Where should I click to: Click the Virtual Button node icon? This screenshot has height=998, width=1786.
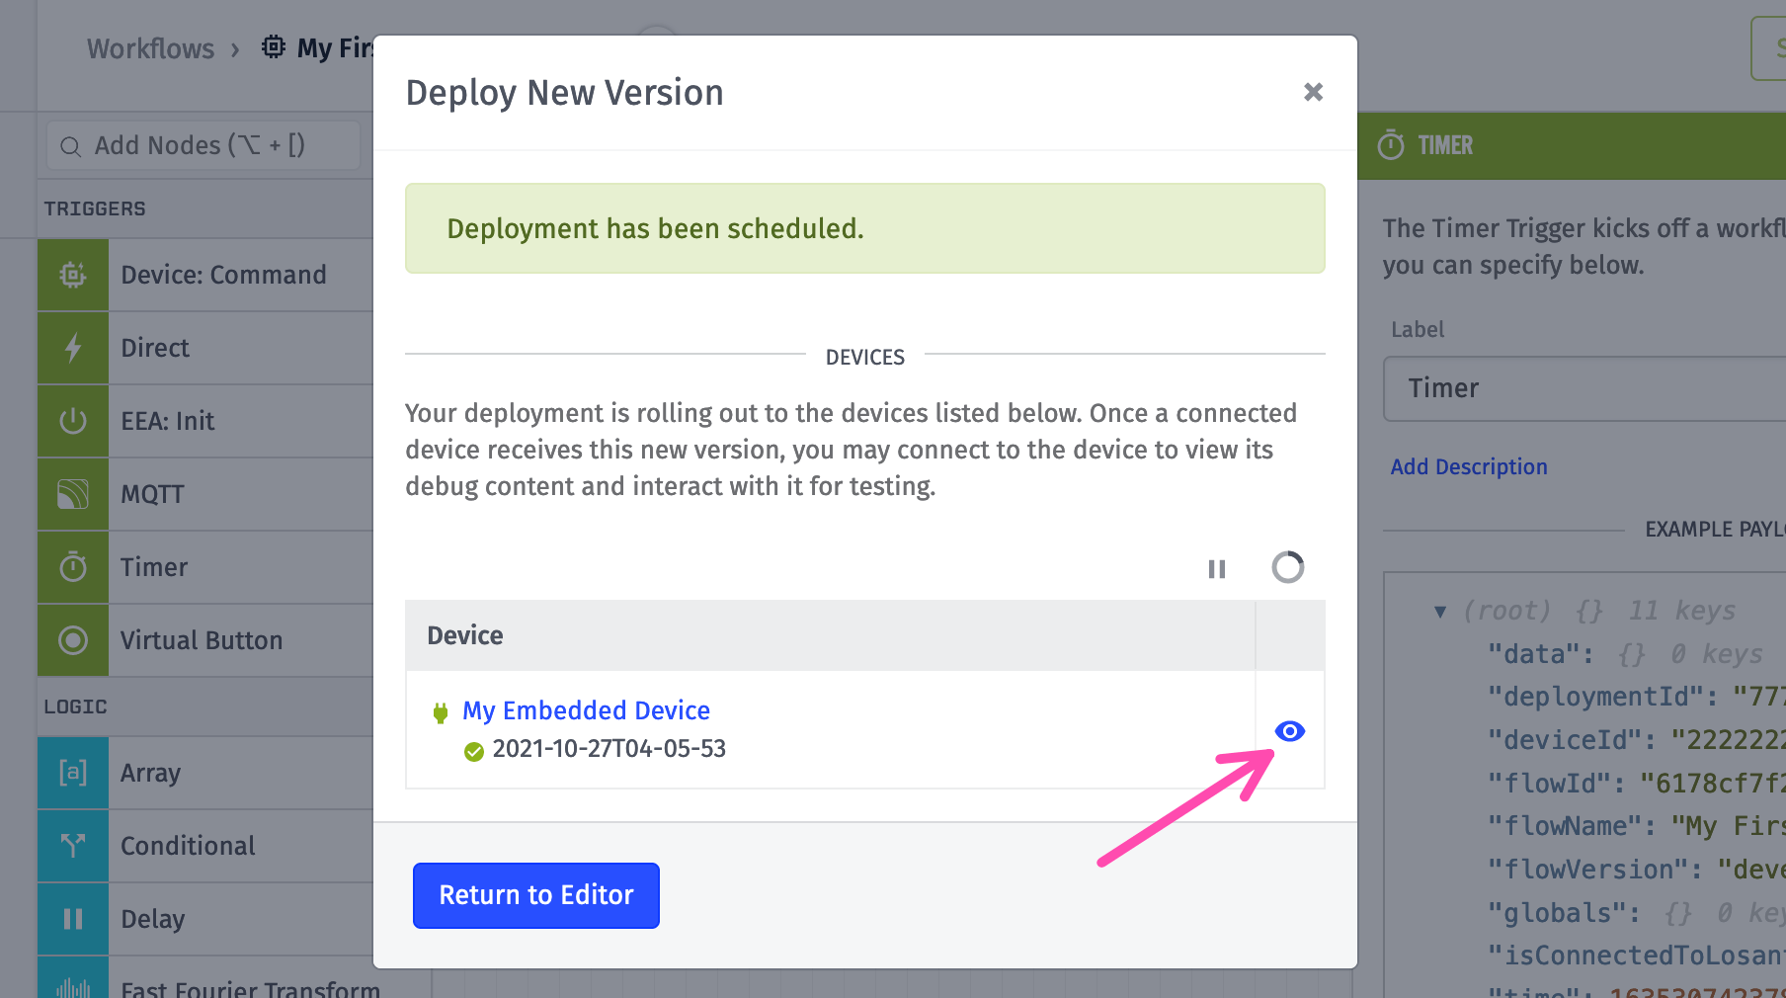coord(73,640)
